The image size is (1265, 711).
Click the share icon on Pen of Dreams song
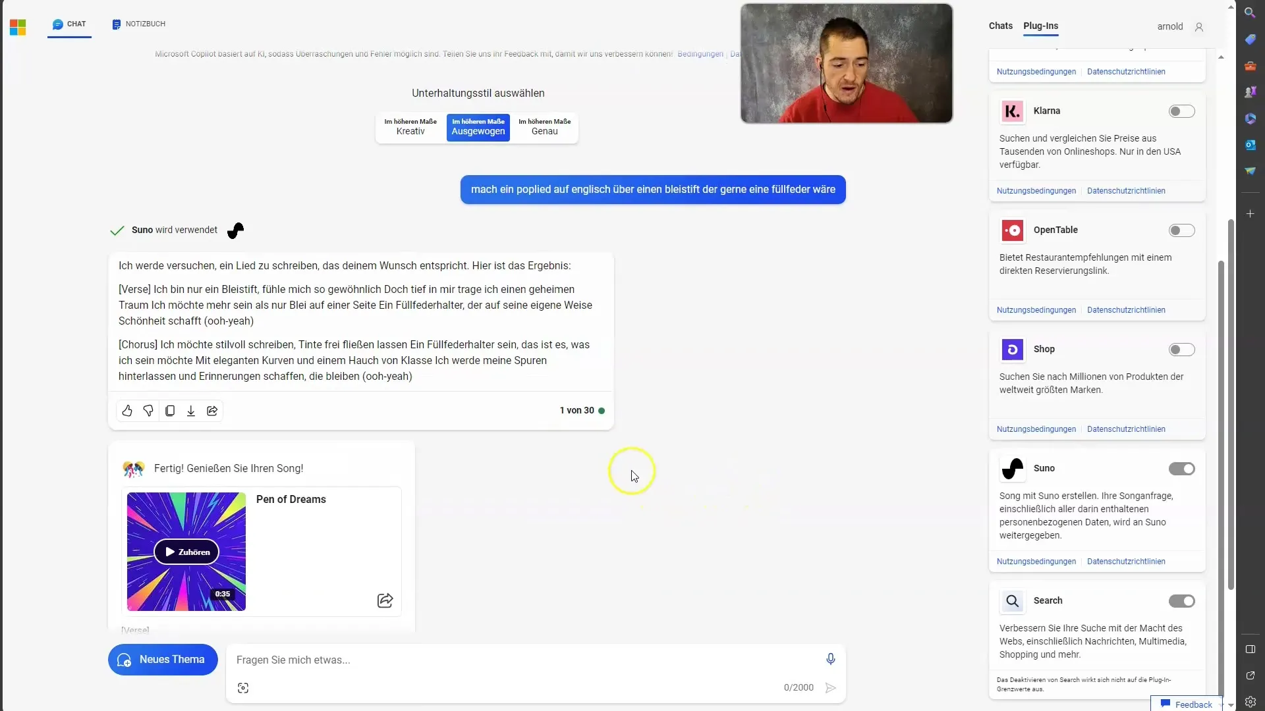click(385, 599)
